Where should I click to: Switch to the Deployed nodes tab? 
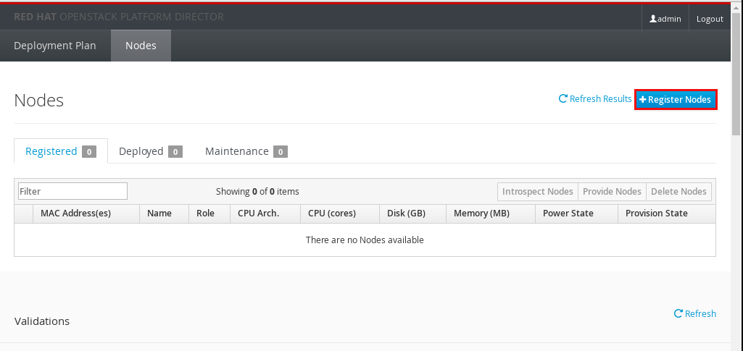coord(151,151)
